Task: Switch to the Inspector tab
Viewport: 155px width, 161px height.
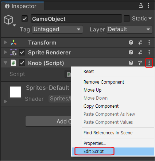Action: (x=23, y=6)
